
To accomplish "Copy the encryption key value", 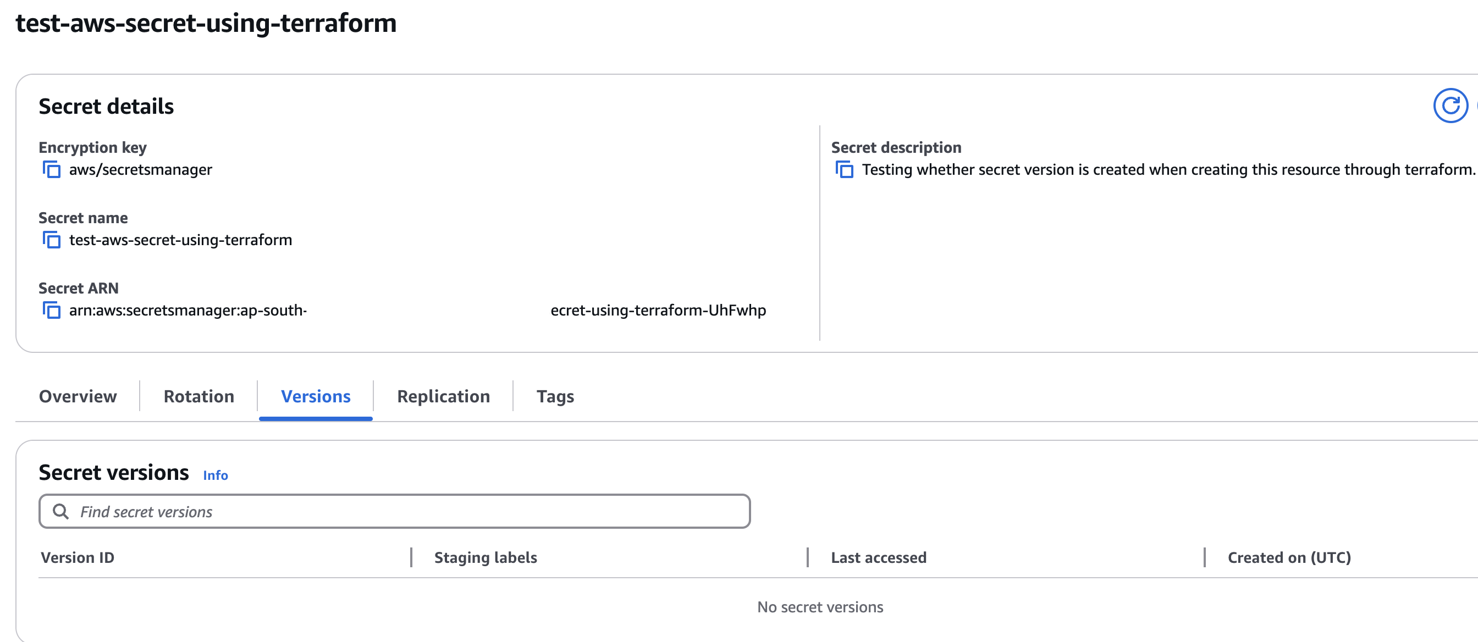I will (52, 170).
